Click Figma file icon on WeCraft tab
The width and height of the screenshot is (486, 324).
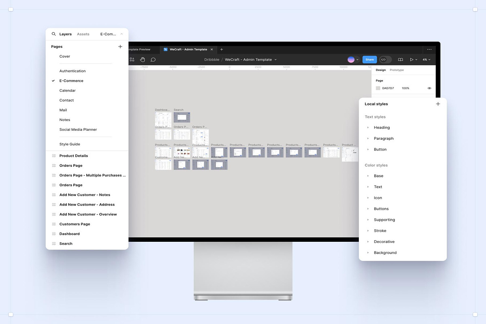tap(166, 49)
